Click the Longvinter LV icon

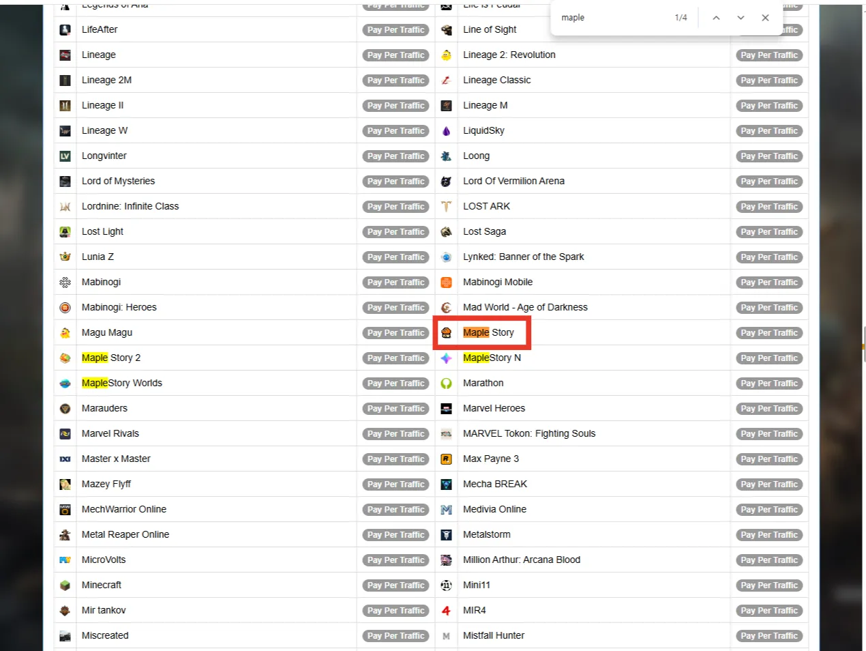click(65, 156)
